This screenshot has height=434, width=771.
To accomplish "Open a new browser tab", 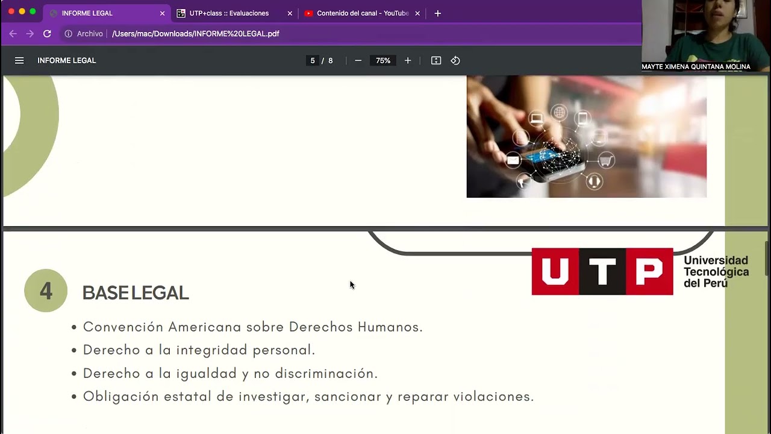I will 438,13.
